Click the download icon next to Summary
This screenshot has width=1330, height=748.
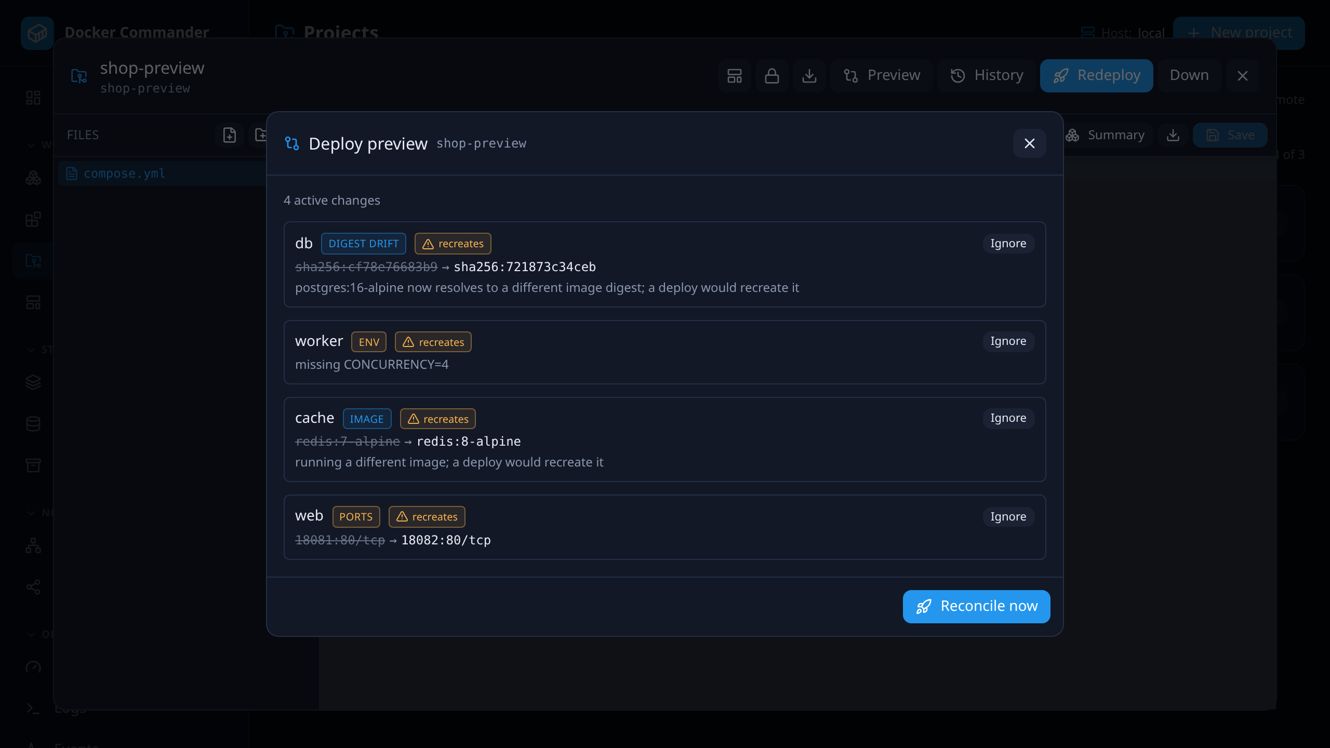coord(1173,135)
